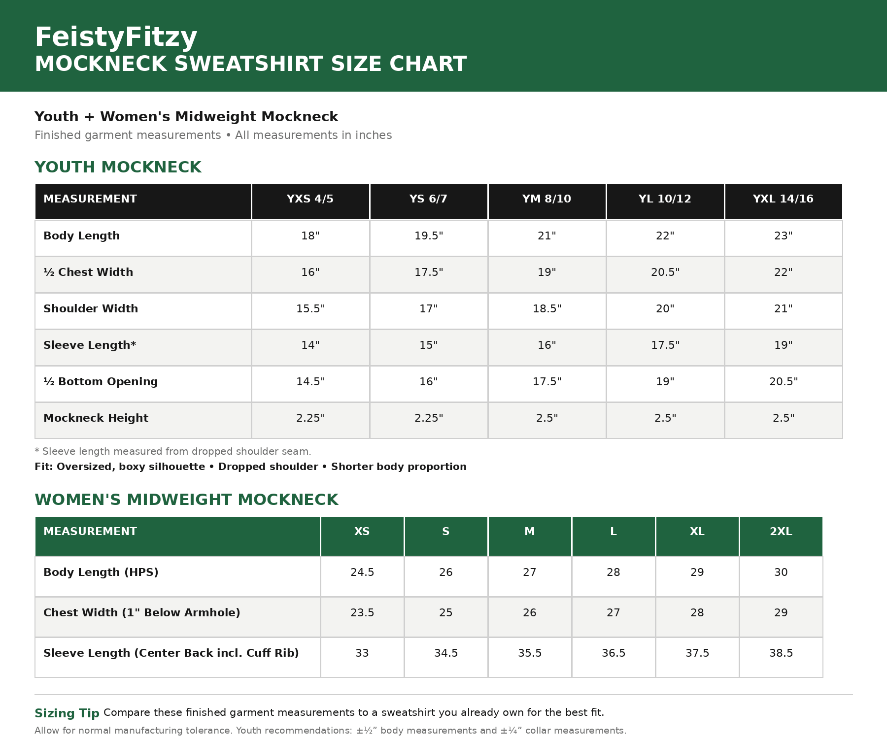Select the Sleeve Length* row label

90,345
